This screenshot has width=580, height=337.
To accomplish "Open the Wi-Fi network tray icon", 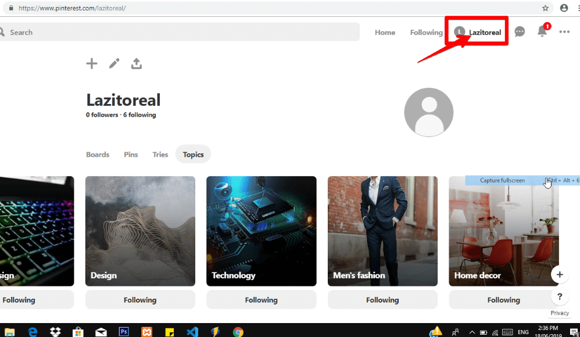I will (x=495, y=332).
